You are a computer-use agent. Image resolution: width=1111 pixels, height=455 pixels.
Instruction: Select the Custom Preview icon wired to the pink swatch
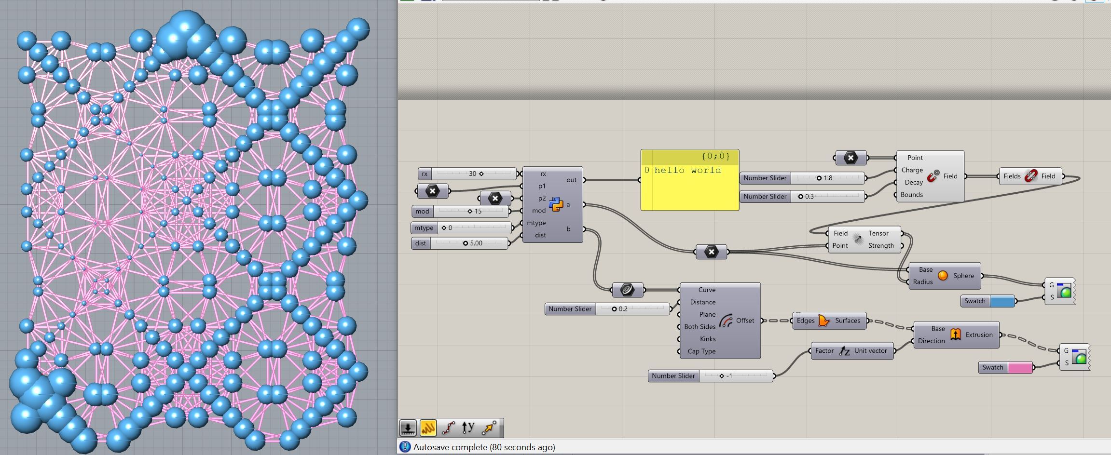[x=1078, y=357]
